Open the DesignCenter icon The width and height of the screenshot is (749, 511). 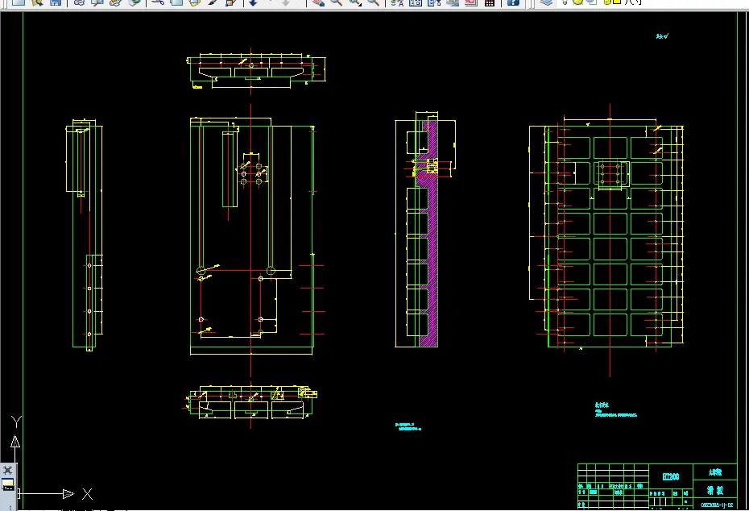coord(416,2)
